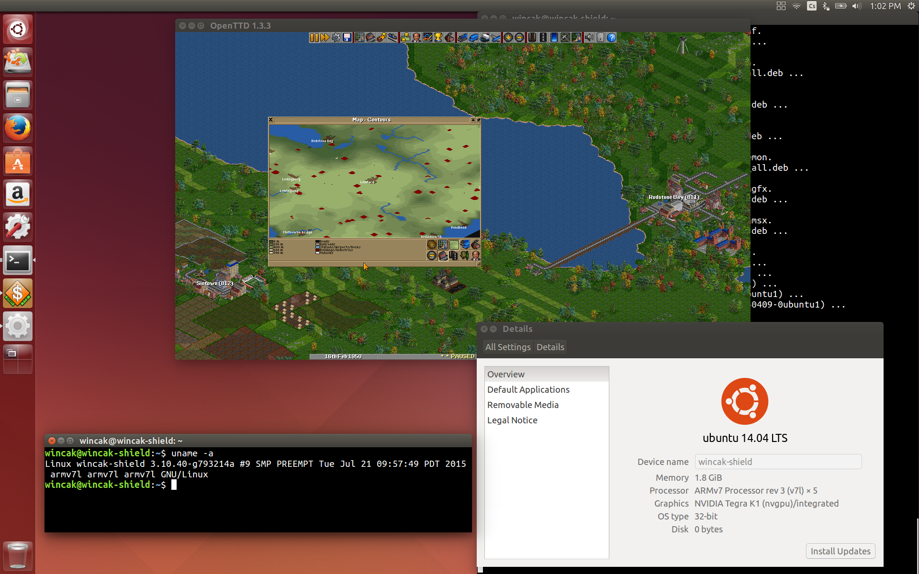Open the airport construction icon

[565, 37]
